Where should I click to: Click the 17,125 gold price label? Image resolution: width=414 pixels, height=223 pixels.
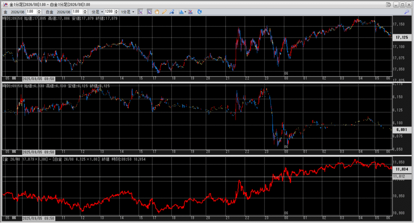click(402, 37)
